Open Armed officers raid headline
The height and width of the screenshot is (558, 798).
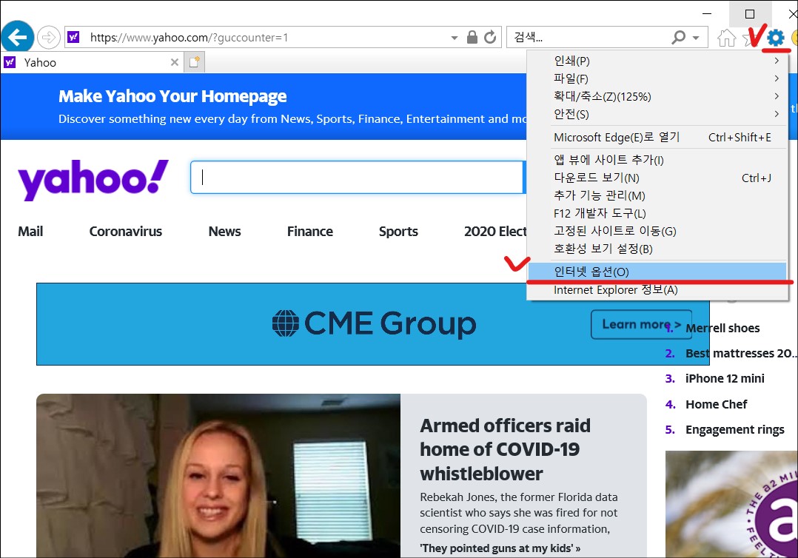pyautogui.click(x=505, y=450)
